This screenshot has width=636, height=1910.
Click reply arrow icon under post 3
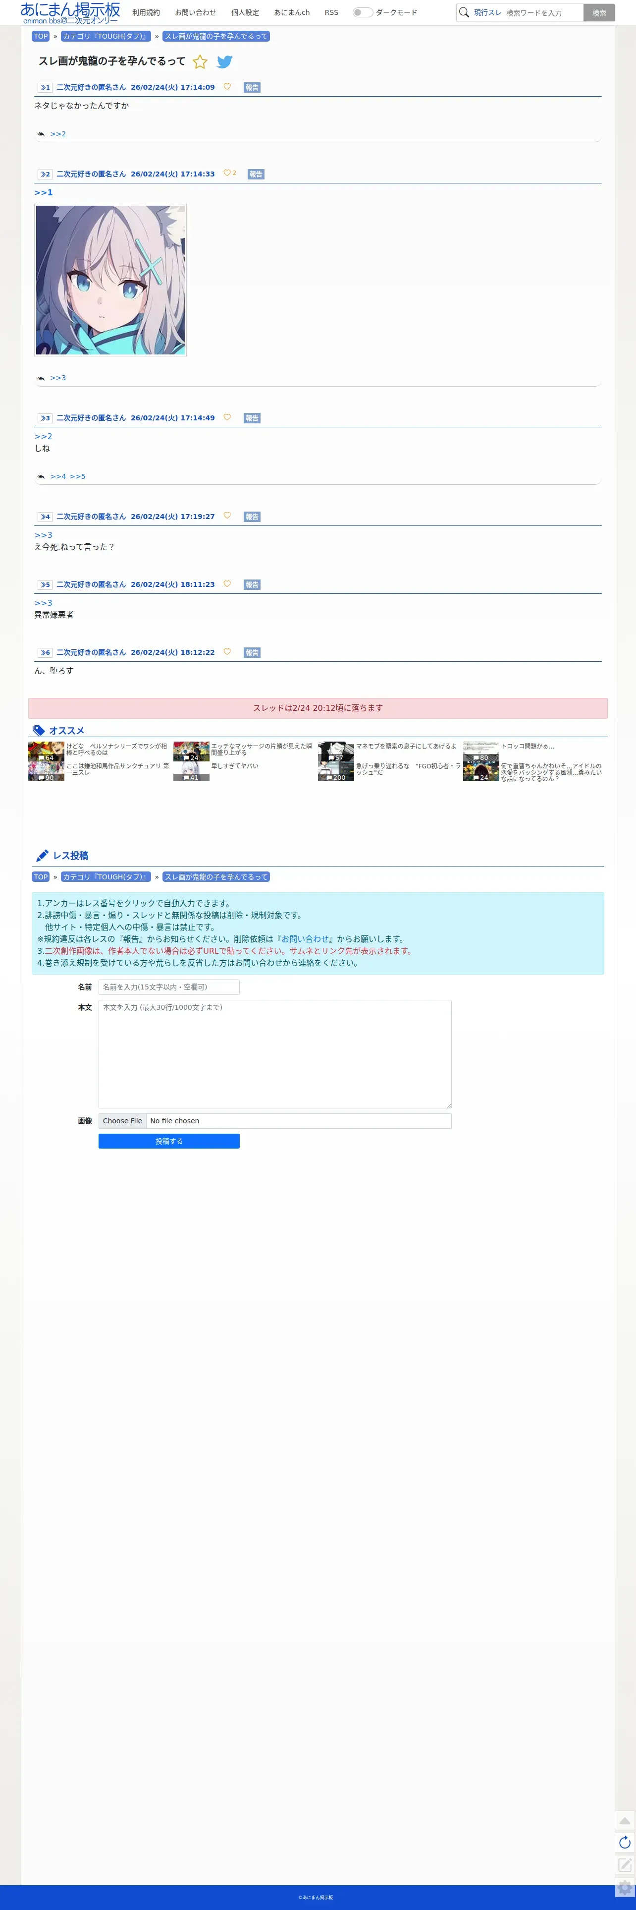pyautogui.click(x=41, y=477)
